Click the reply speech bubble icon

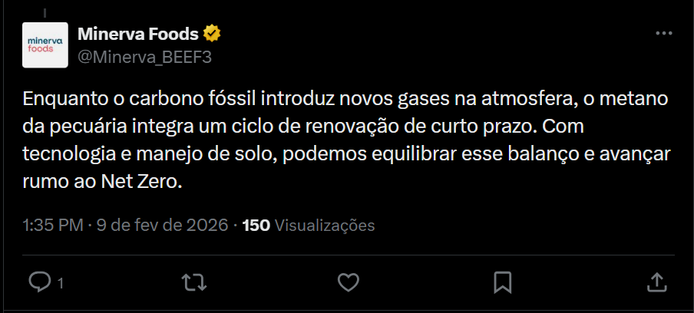pyautogui.click(x=38, y=282)
